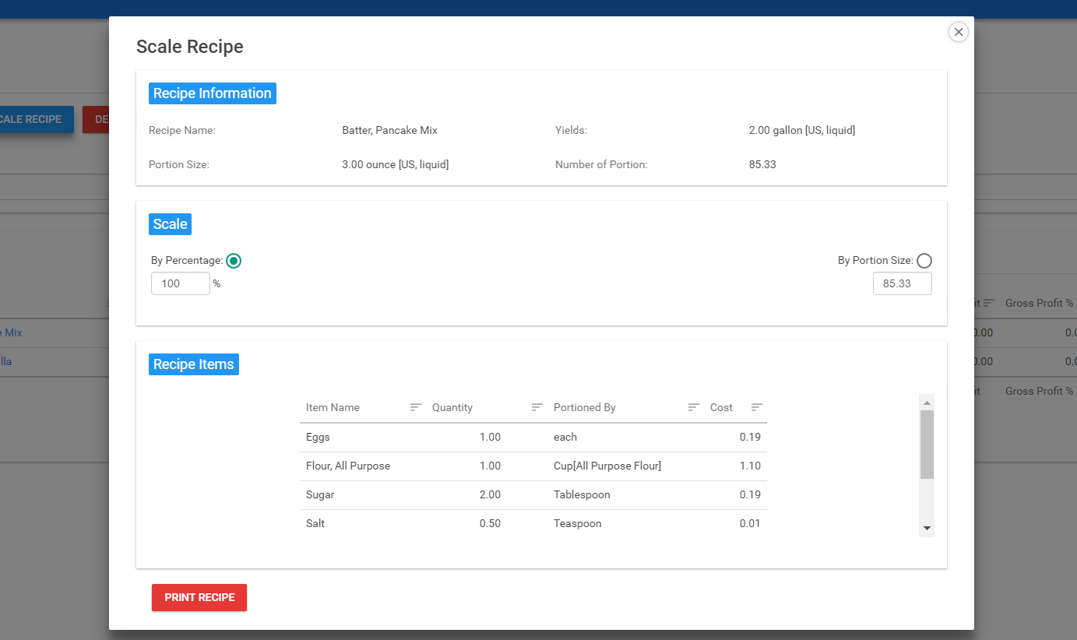
Task: Select the Eggs row
Action: [533, 438]
